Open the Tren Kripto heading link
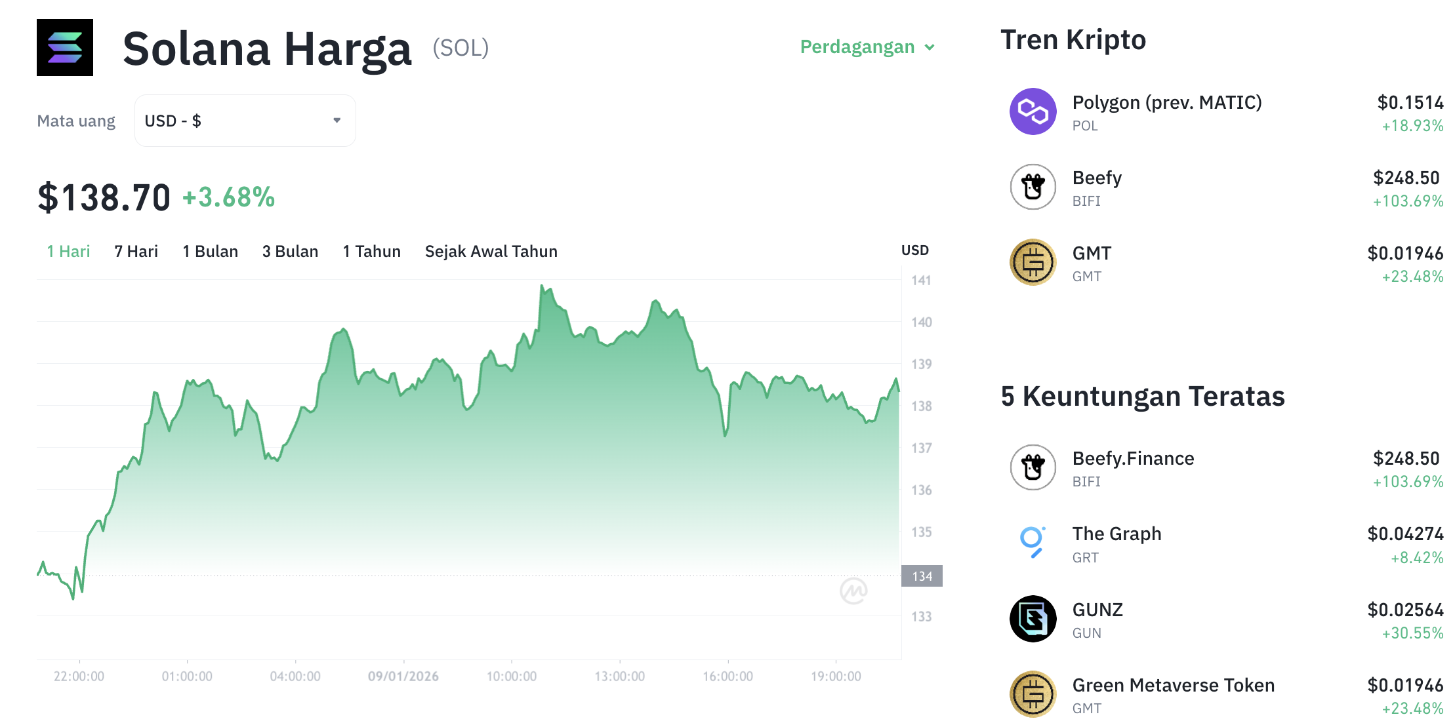1455x725 pixels. [1073, 39]
